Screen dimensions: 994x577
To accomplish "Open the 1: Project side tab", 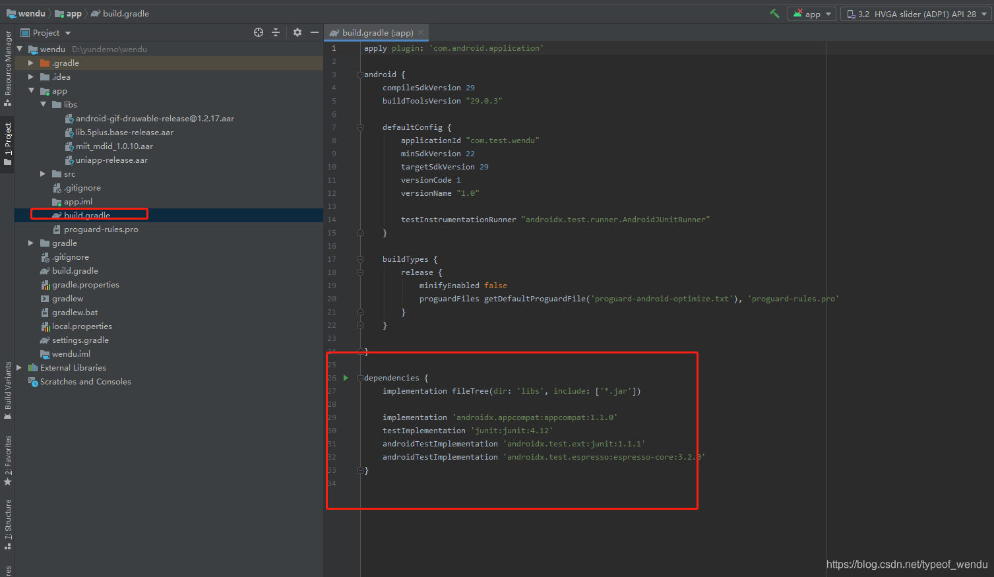I will pyautogui.click(x=7, y=144).
